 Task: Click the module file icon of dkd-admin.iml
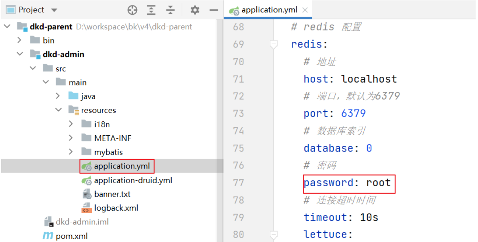coord(48,222)
